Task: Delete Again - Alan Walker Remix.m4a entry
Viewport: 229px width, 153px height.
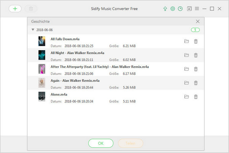Action: [196, 83]
